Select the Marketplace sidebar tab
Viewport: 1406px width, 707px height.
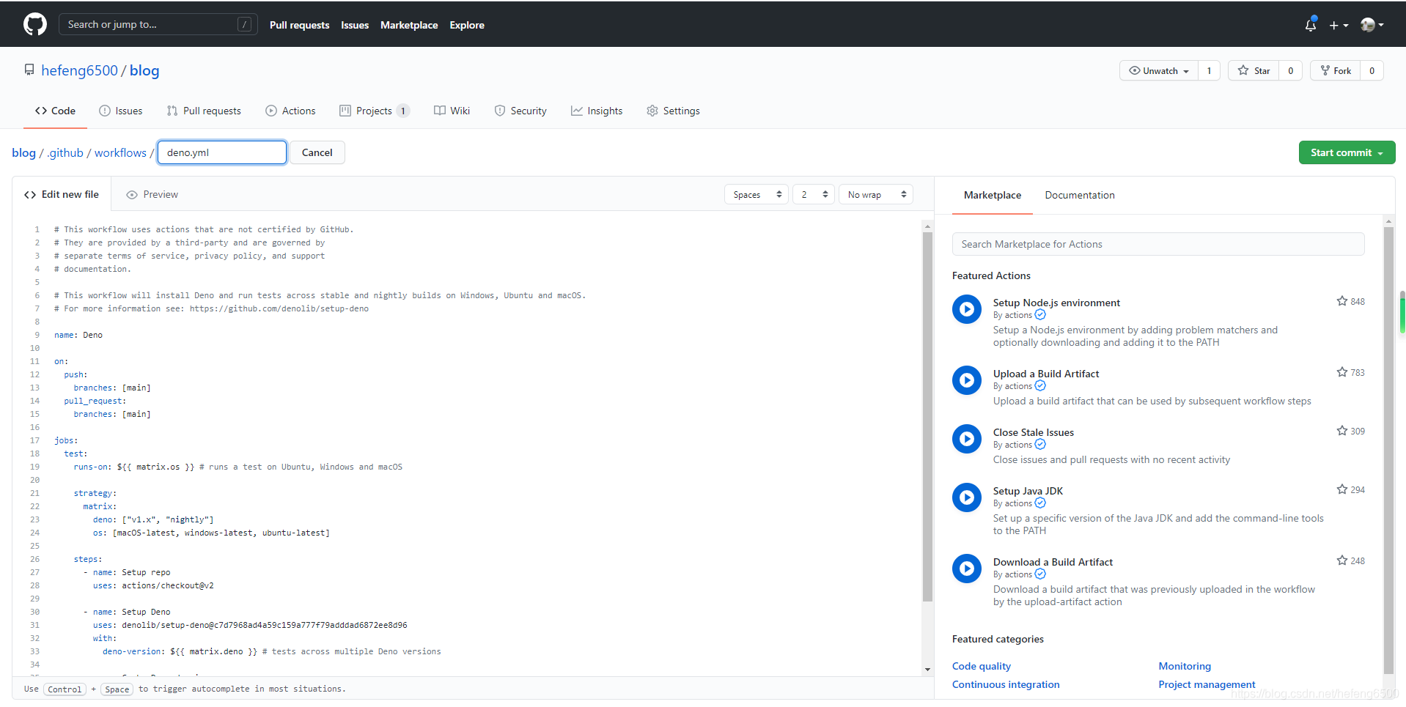click(992, 195)
